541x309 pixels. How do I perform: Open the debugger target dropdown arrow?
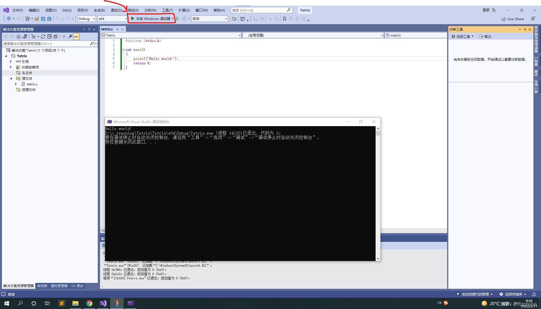click(172, 19)
